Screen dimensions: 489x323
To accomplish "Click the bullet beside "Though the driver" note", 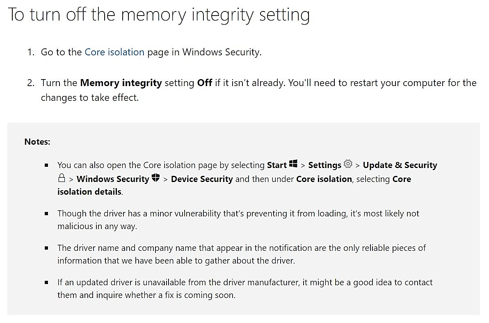I will (x=47, y=214).
